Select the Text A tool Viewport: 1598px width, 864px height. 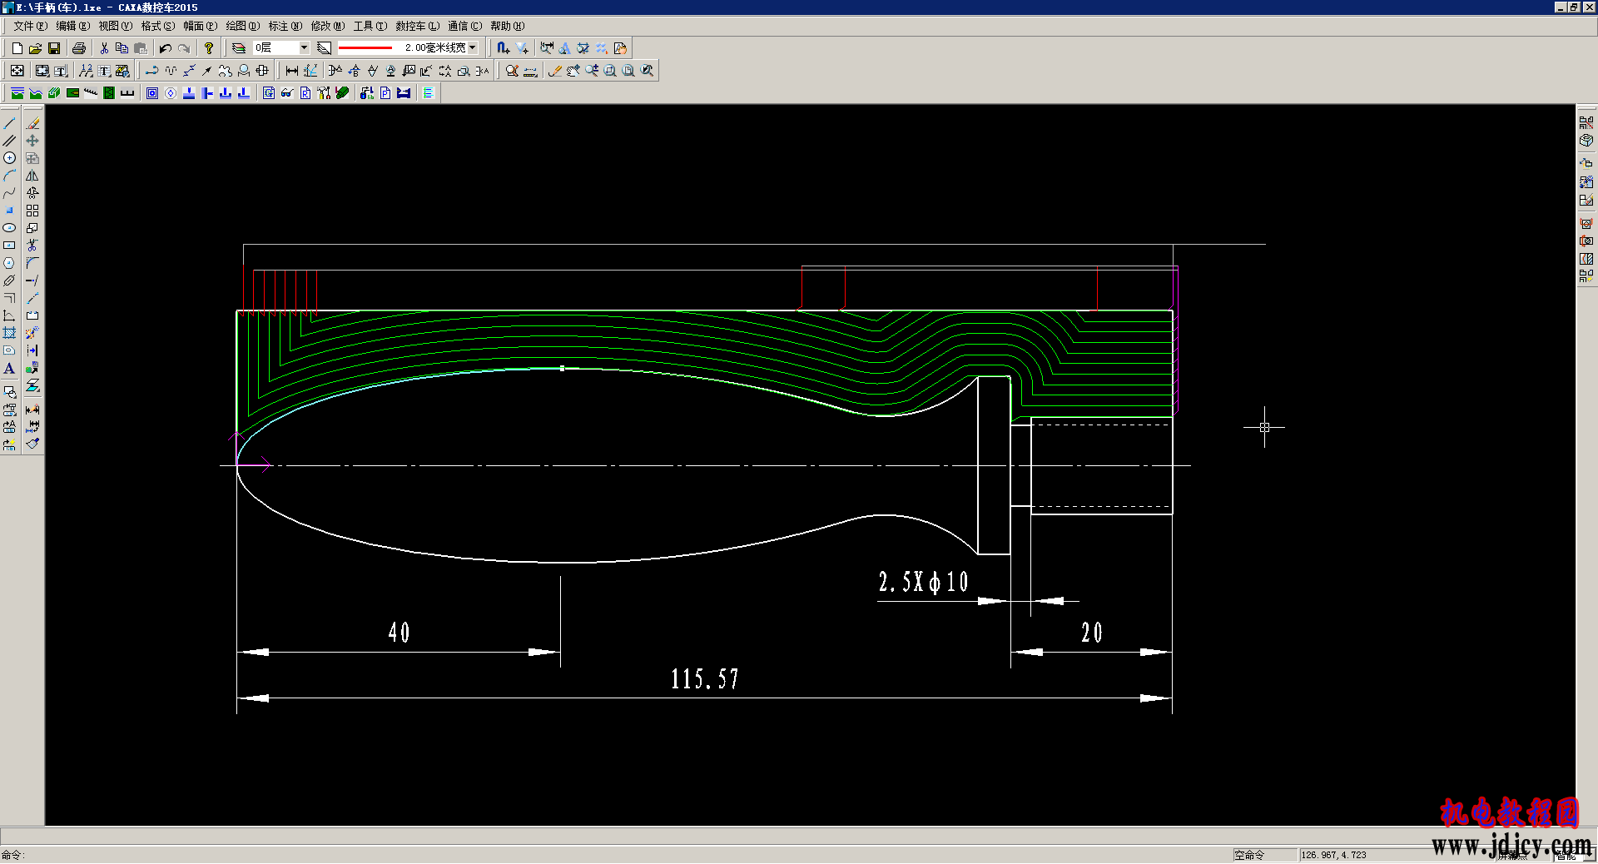[10, 368]
